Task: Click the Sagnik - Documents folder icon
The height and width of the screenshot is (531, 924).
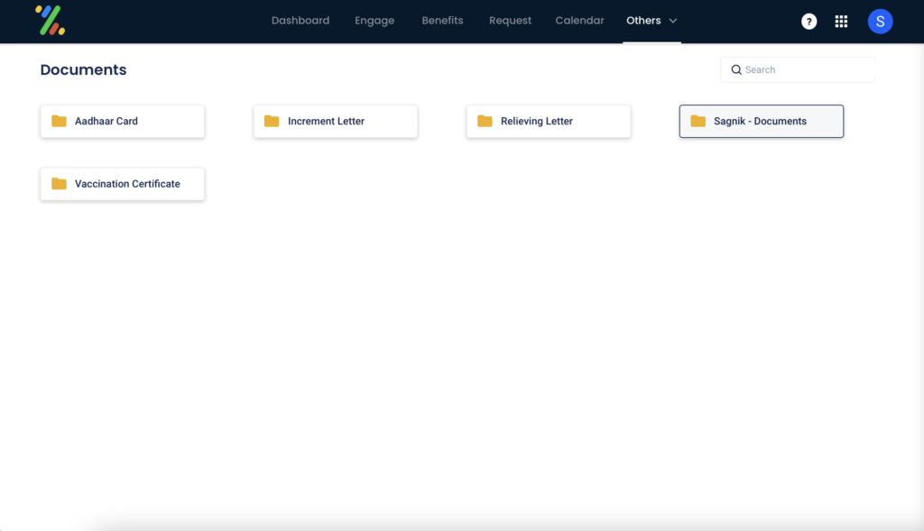Action: (698, 121)
